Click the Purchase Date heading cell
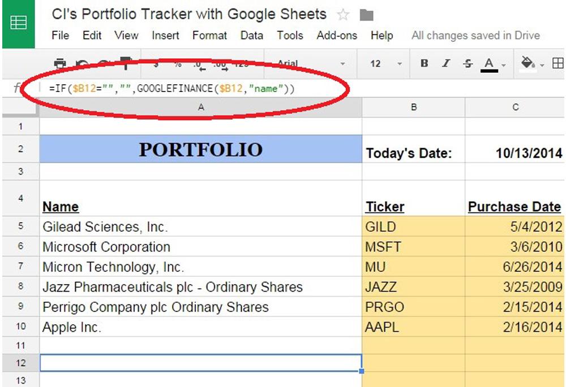This screenshot has height=387, width=566. (515, 198)
